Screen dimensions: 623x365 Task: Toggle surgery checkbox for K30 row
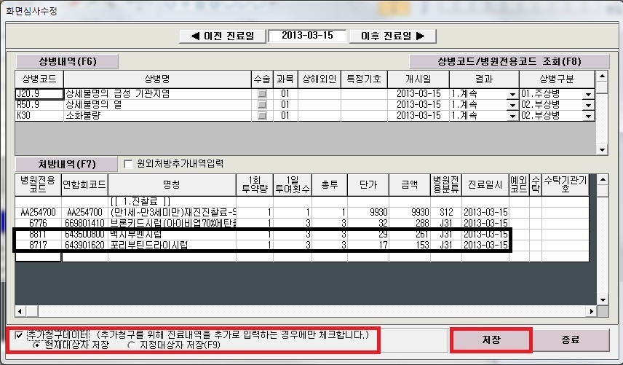pos(262,116)
